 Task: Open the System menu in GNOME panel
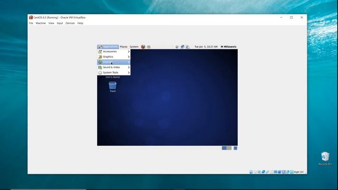pos(134,47)
